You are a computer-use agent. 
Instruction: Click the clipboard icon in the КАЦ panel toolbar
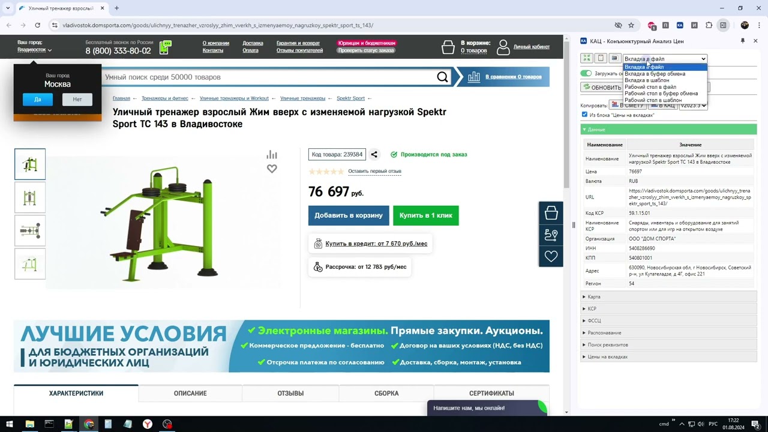pos(601,58)
